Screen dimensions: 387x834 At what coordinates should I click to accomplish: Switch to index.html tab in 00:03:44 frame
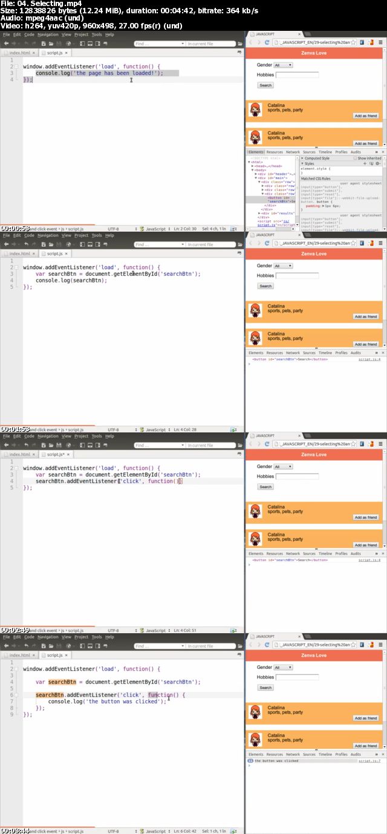pos(19,655)
